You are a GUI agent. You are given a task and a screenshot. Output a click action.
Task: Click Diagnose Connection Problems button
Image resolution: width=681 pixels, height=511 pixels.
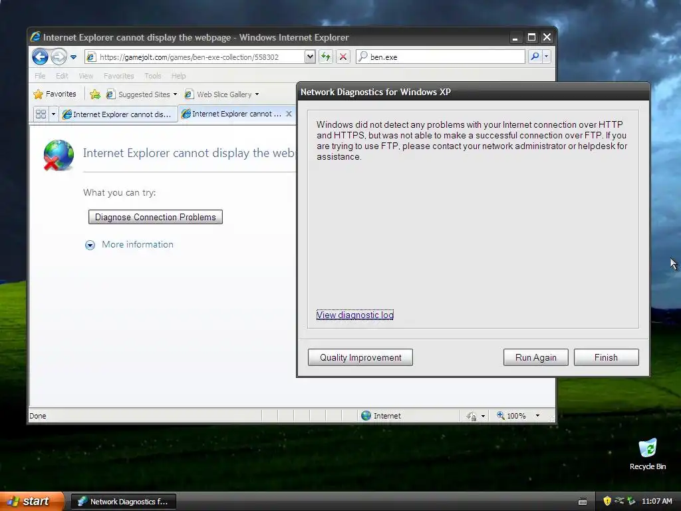[x=156, y=217]
